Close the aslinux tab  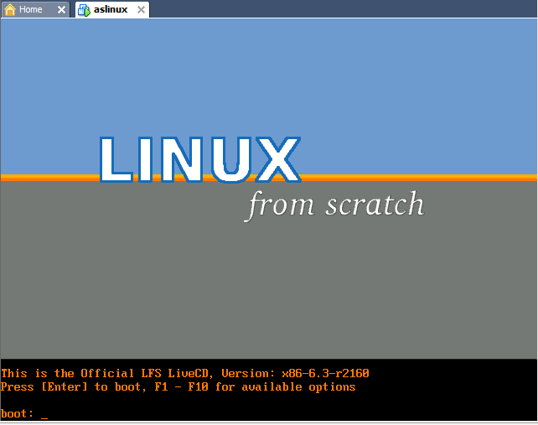(141, 9)
